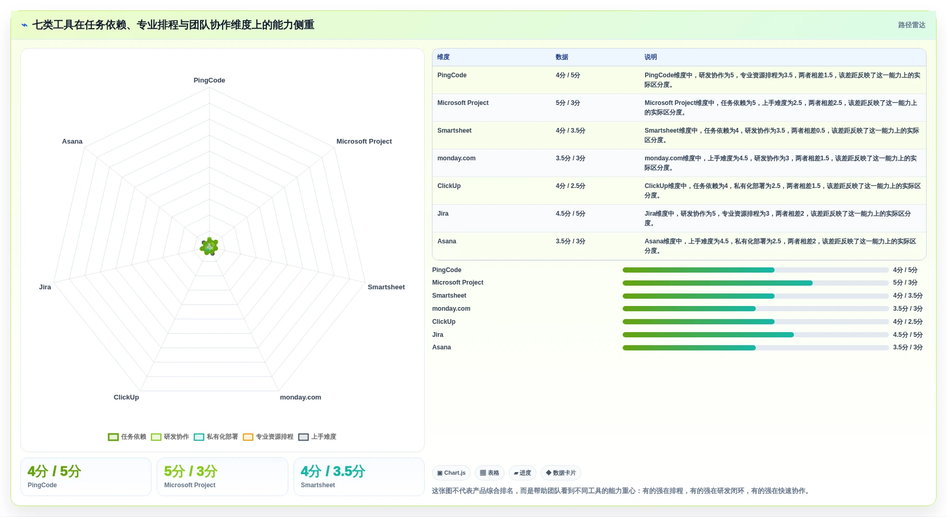Click the PingCode radar axis label
947x517 pixels.
pos(209,80)
